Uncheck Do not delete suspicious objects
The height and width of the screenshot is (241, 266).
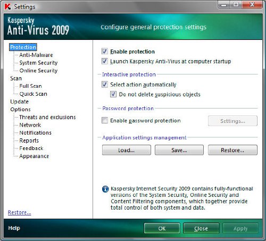coord(113,94)
